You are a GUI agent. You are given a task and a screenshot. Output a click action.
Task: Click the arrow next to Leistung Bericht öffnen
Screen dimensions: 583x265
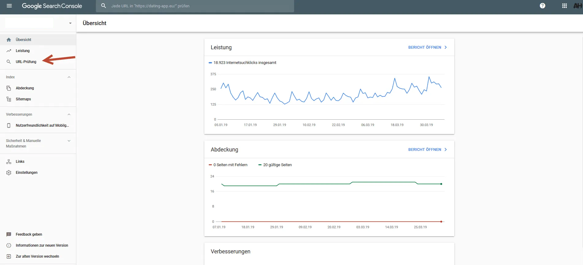pos(446,47)
